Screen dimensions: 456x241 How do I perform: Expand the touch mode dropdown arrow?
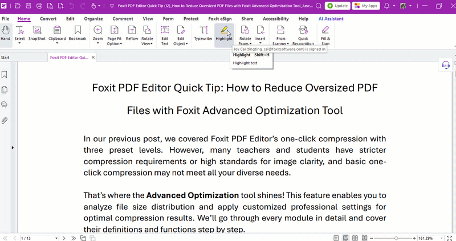[99, 6]
